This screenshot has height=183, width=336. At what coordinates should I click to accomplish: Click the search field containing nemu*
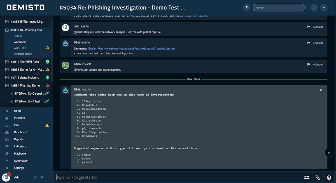[x=279, y=8]
